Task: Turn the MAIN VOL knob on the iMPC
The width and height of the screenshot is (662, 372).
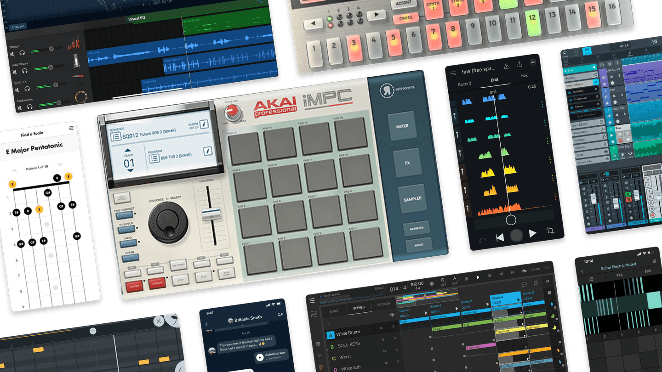Action: point(232,111)
